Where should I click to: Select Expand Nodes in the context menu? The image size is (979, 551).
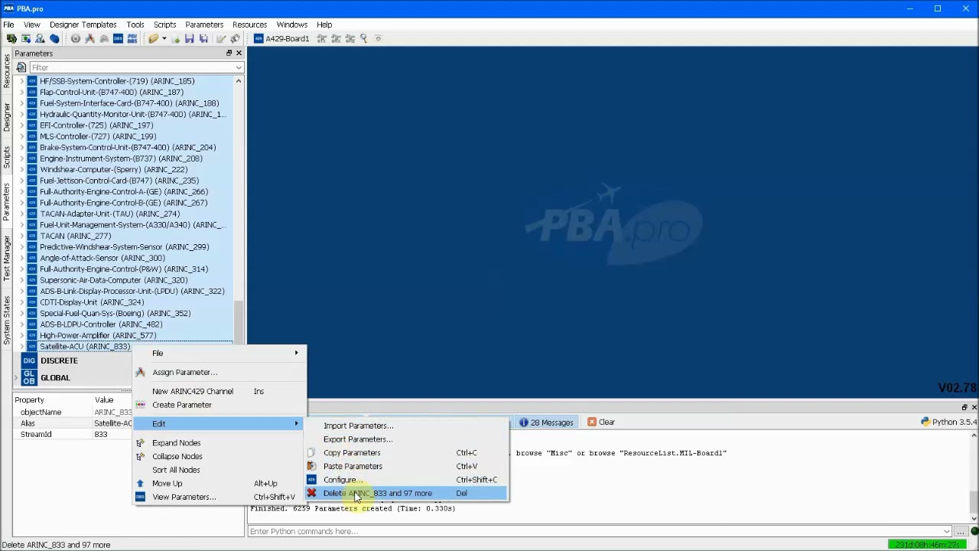pos(220,442)
